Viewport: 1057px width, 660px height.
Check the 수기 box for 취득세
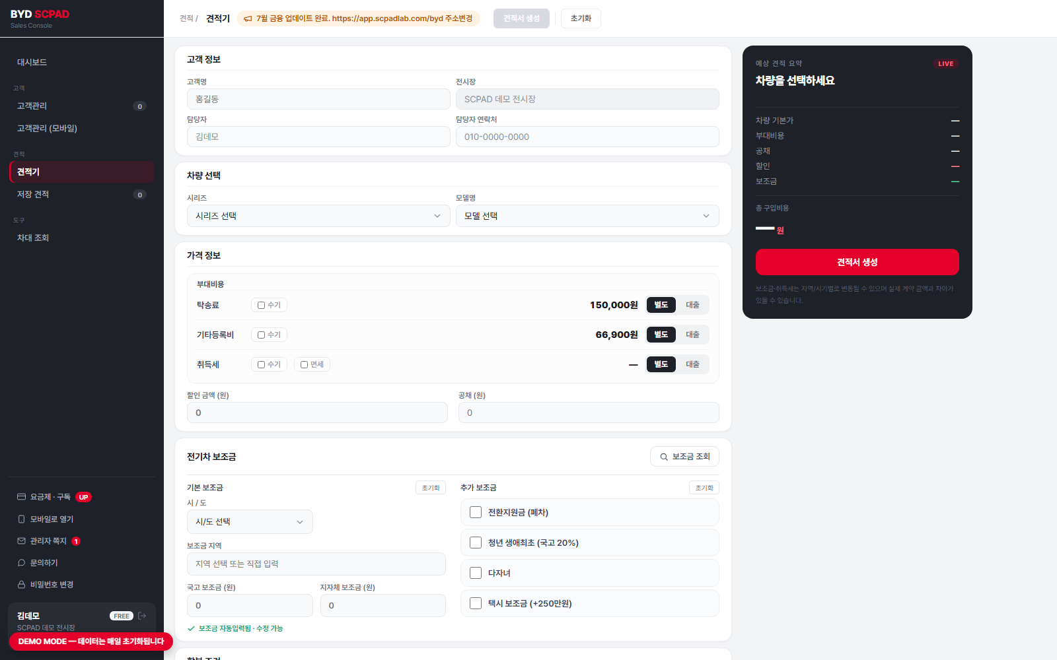coord(262,364)
